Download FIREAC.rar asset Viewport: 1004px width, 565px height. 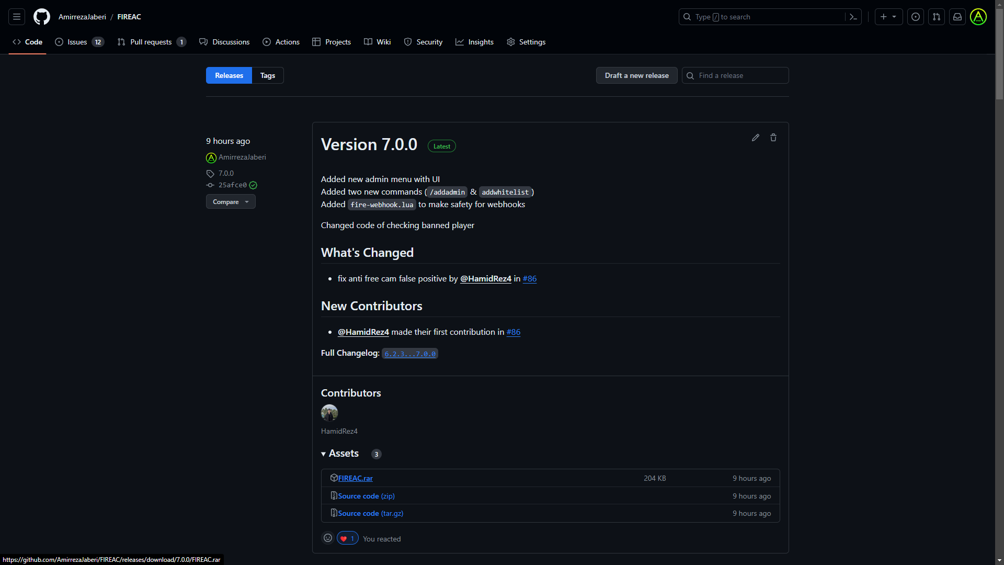point(356,478)
